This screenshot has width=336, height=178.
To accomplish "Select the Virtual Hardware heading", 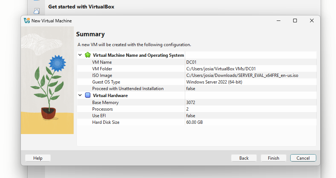I will pos(110,96).
